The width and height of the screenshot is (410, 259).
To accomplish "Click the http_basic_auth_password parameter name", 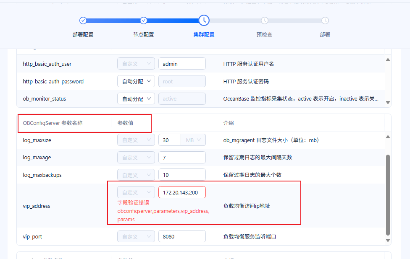I will click(x=53, y=81).
